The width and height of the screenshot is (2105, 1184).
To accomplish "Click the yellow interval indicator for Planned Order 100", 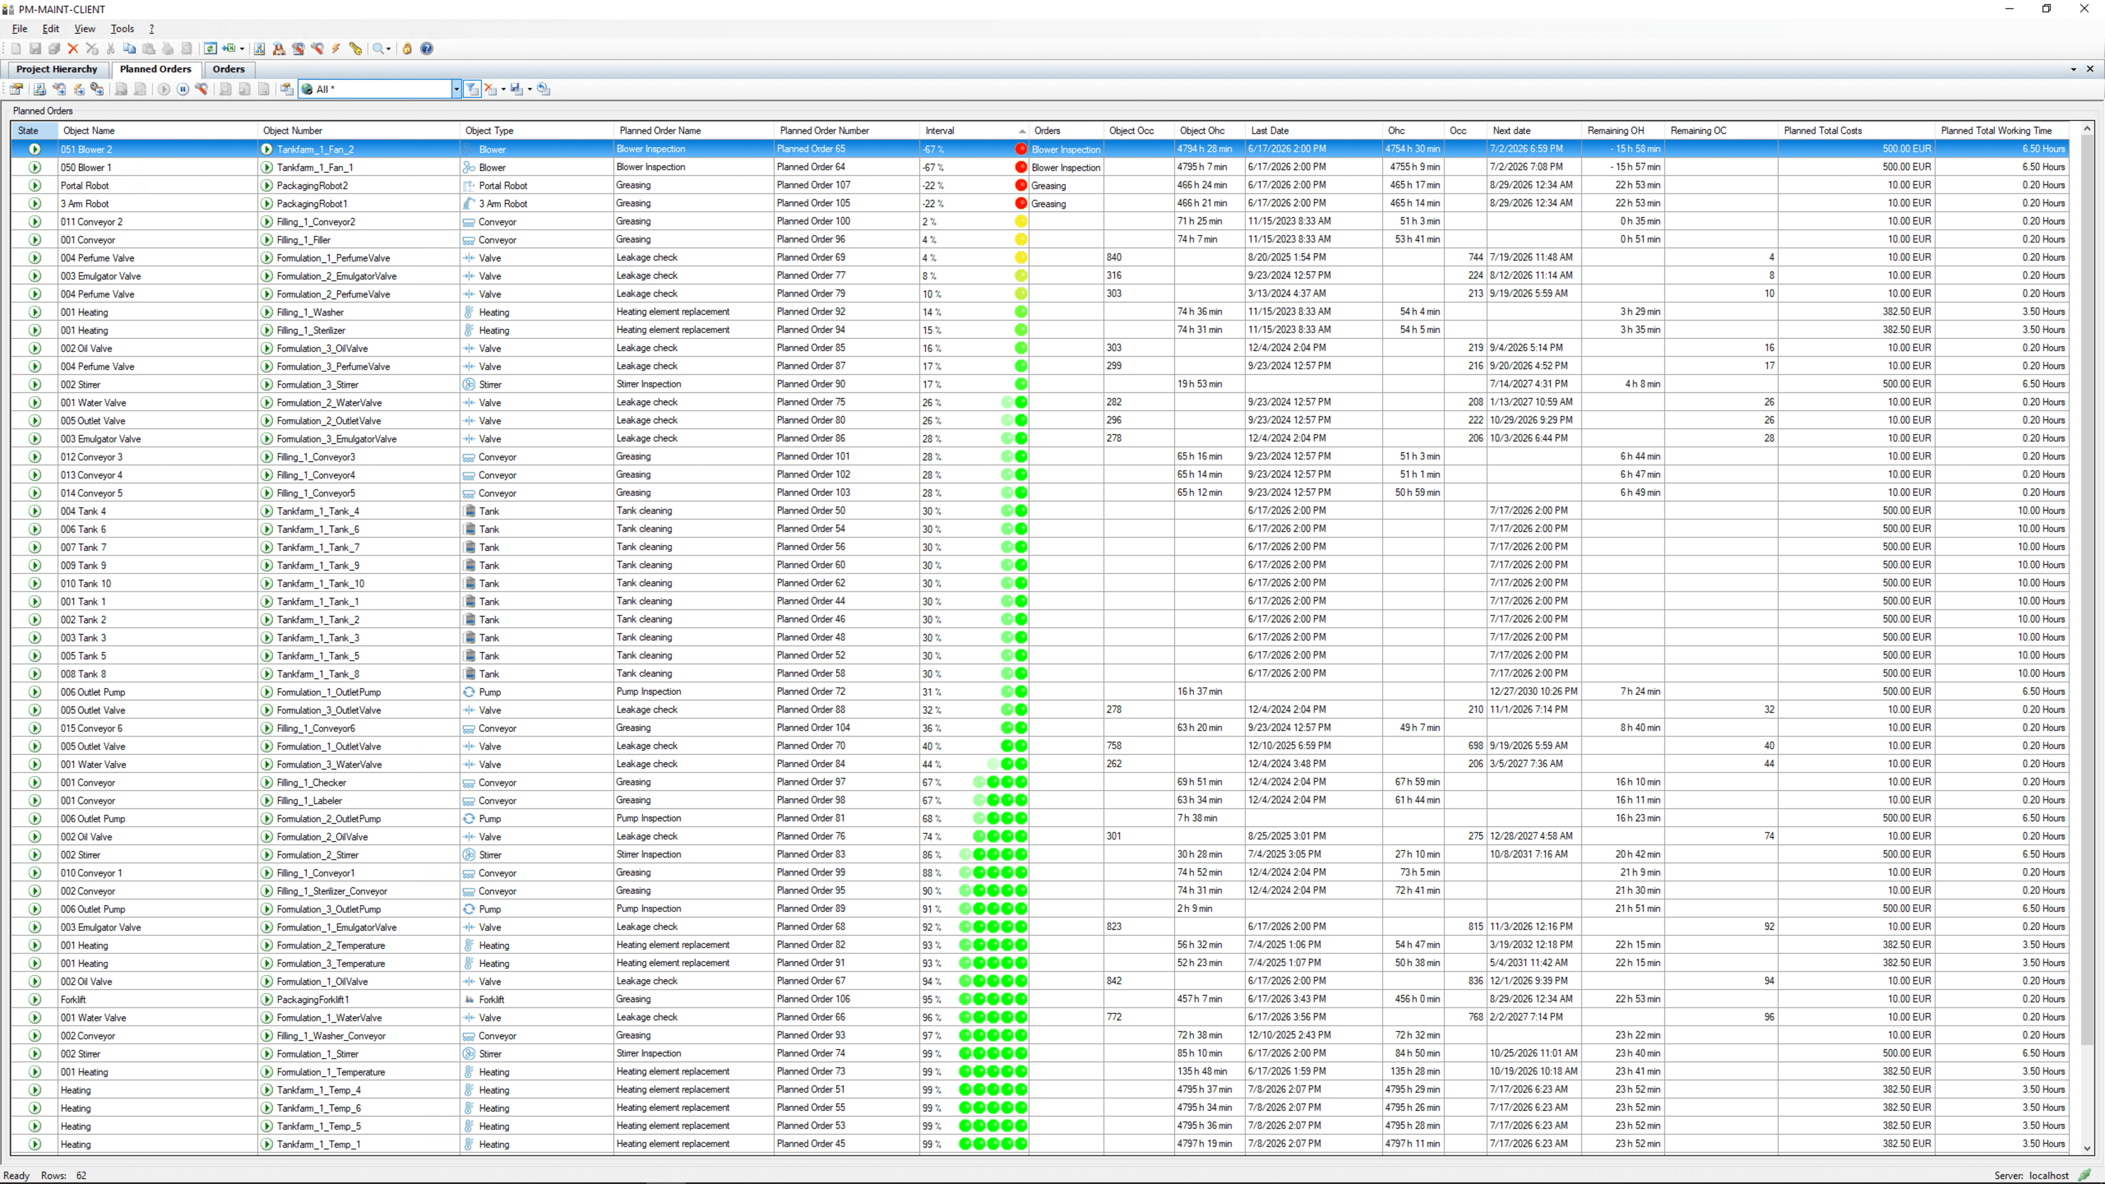I will click(x=1021, y=221).
